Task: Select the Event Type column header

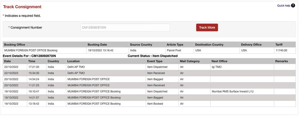Action: [x=154, y=61]
